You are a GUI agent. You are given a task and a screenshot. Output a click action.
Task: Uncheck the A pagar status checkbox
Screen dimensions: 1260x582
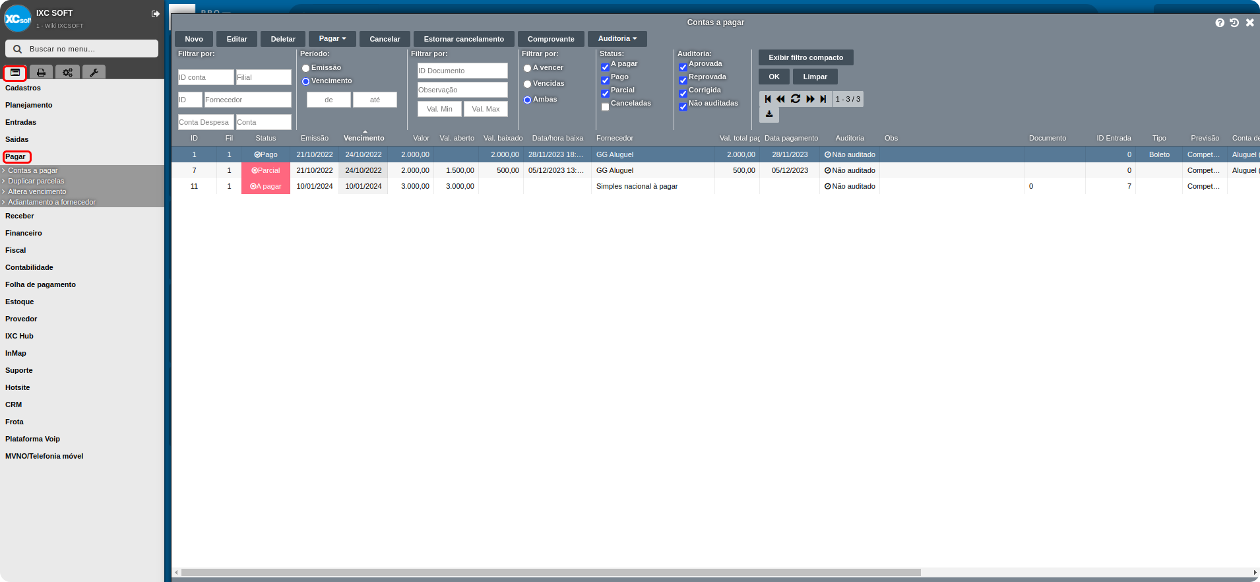[605, 67]
